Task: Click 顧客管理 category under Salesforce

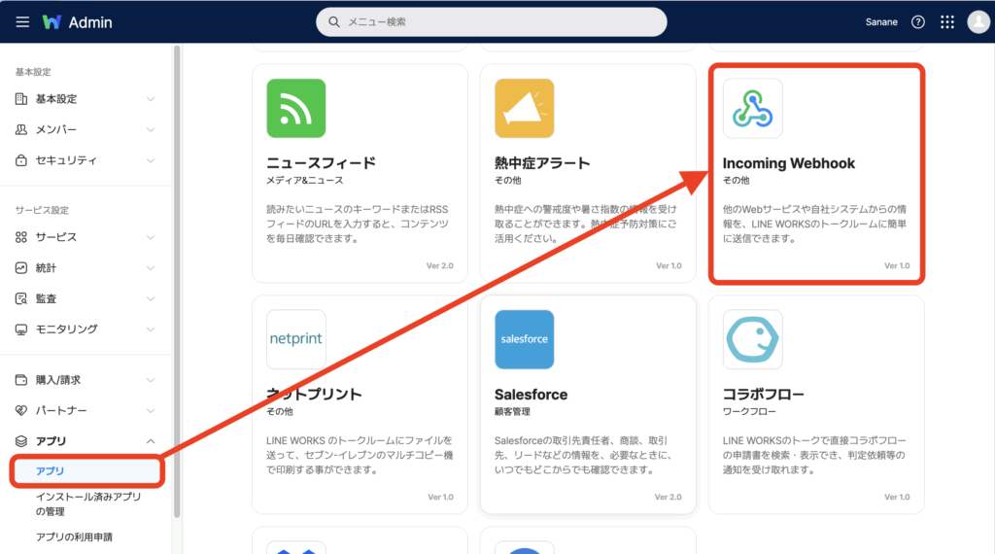Action: click(x=512, y=412)
